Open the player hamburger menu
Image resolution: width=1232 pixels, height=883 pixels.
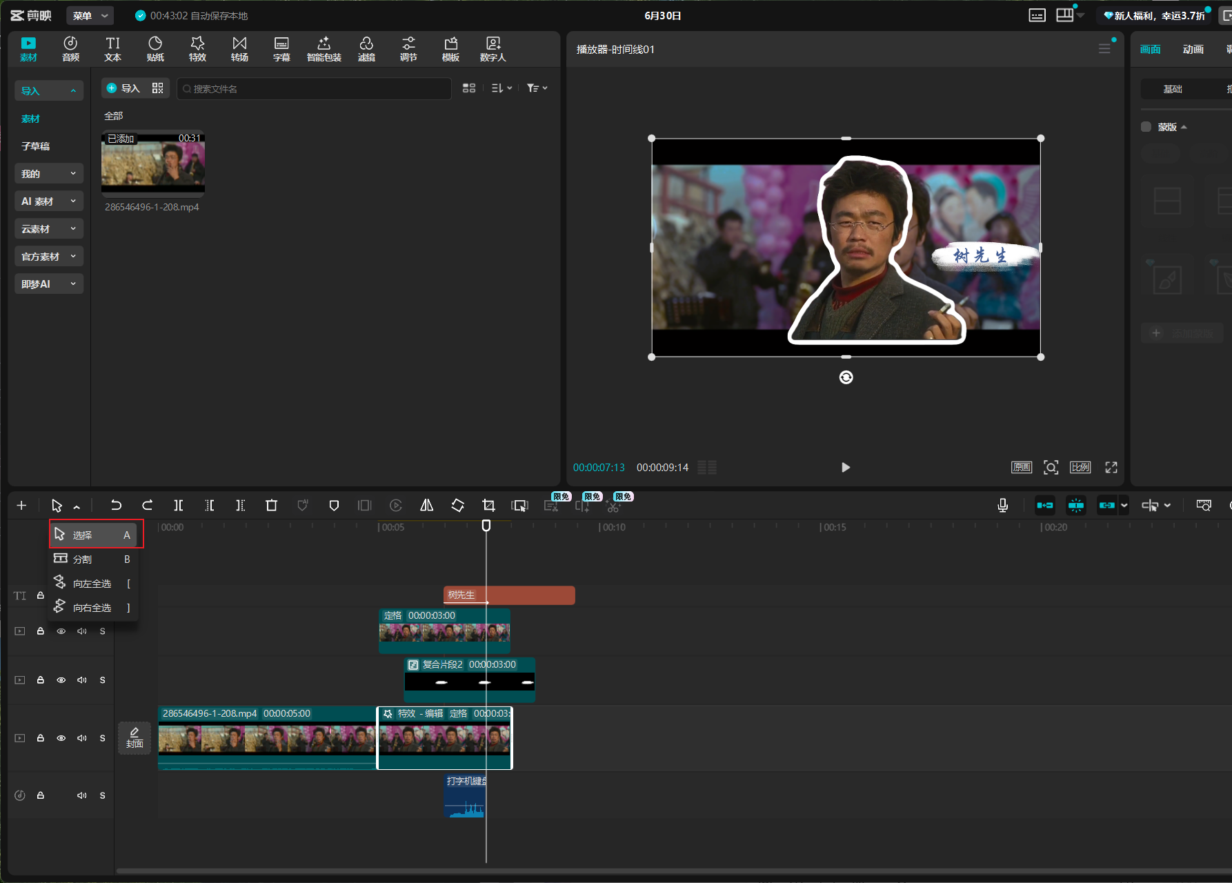(x=1104, y=49)
